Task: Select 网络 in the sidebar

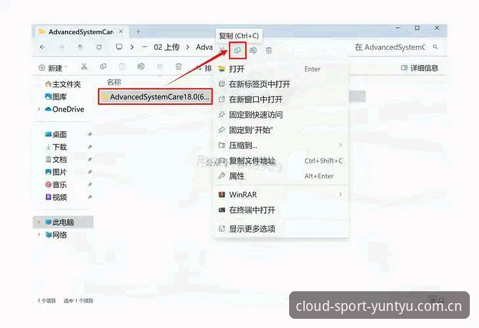Action: [56, 235]
